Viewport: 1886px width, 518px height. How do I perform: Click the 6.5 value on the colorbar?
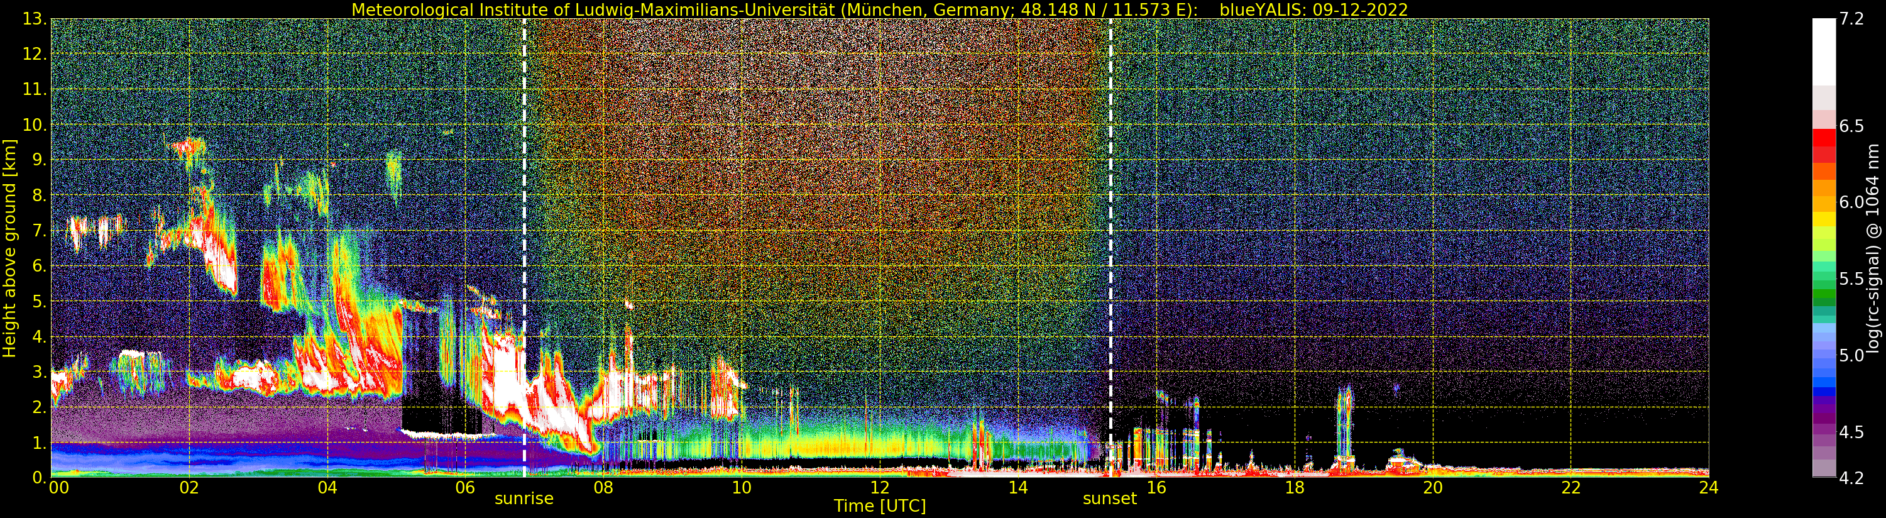pyautogui.click(x=1851, y=126)
